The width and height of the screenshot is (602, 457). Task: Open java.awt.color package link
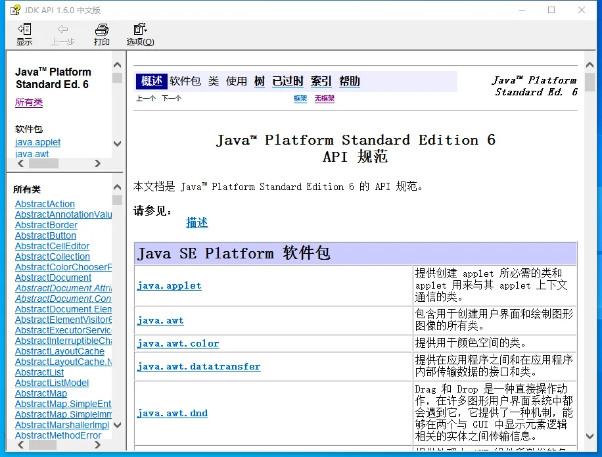[x=178, y=343]
